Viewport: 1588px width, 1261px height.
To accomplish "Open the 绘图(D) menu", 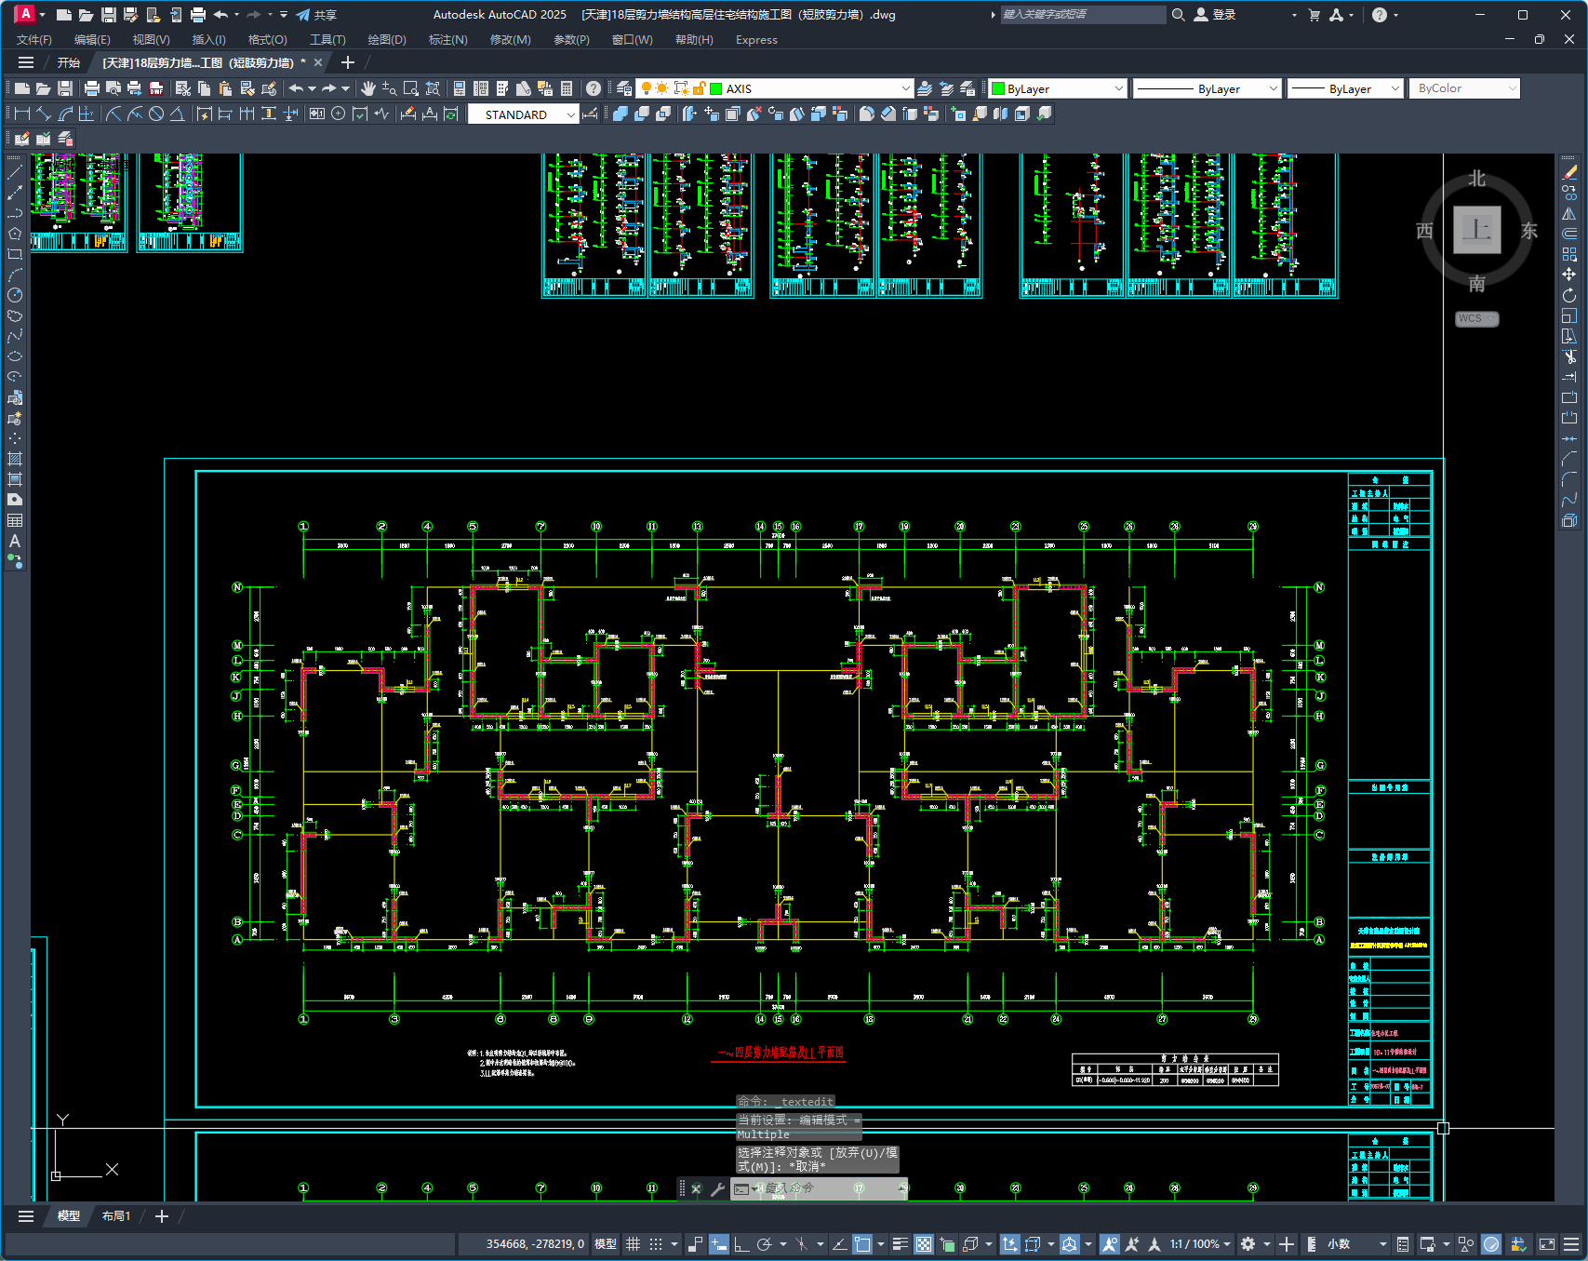I will 387,40.
